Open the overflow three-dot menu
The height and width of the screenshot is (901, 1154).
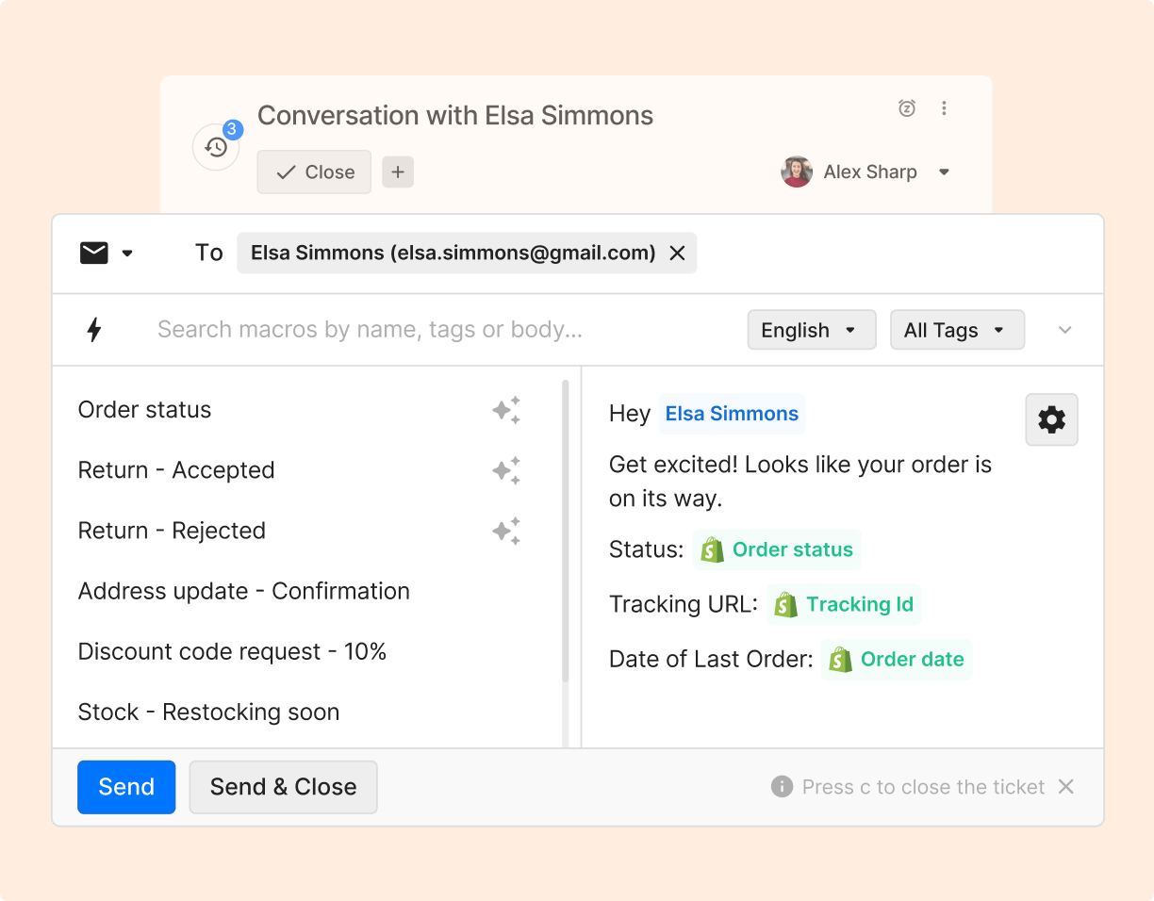tap(945, 108)
